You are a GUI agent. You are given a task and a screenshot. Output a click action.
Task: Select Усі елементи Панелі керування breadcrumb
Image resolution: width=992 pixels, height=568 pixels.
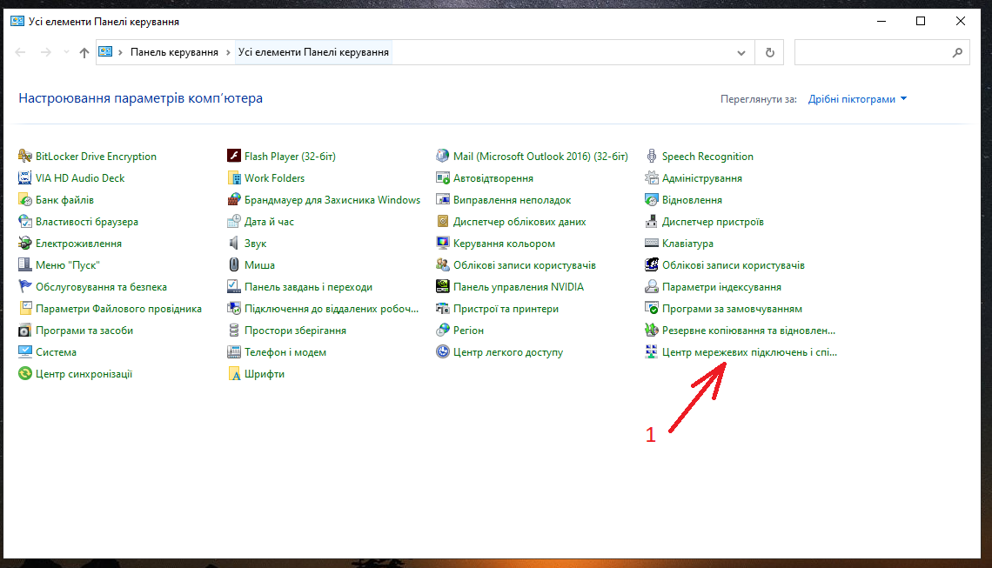click(313, 53)
